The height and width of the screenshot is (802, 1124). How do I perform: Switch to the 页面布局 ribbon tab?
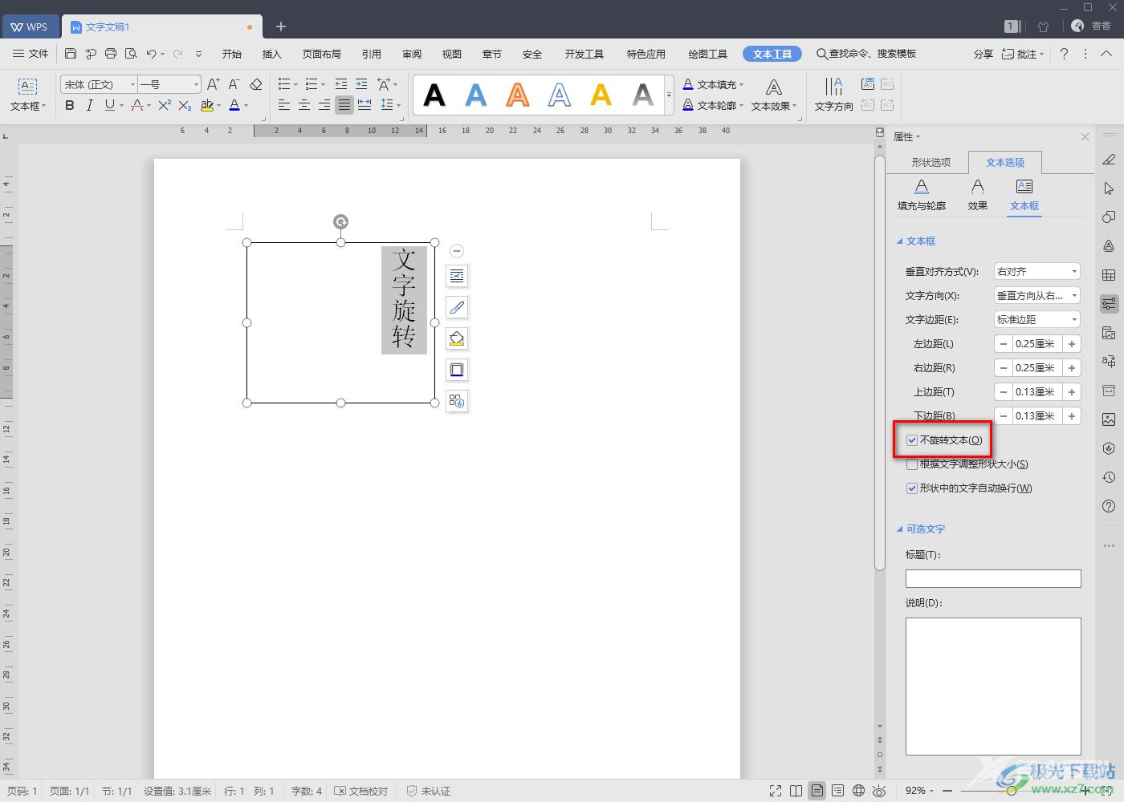click(x=322, y=54)
